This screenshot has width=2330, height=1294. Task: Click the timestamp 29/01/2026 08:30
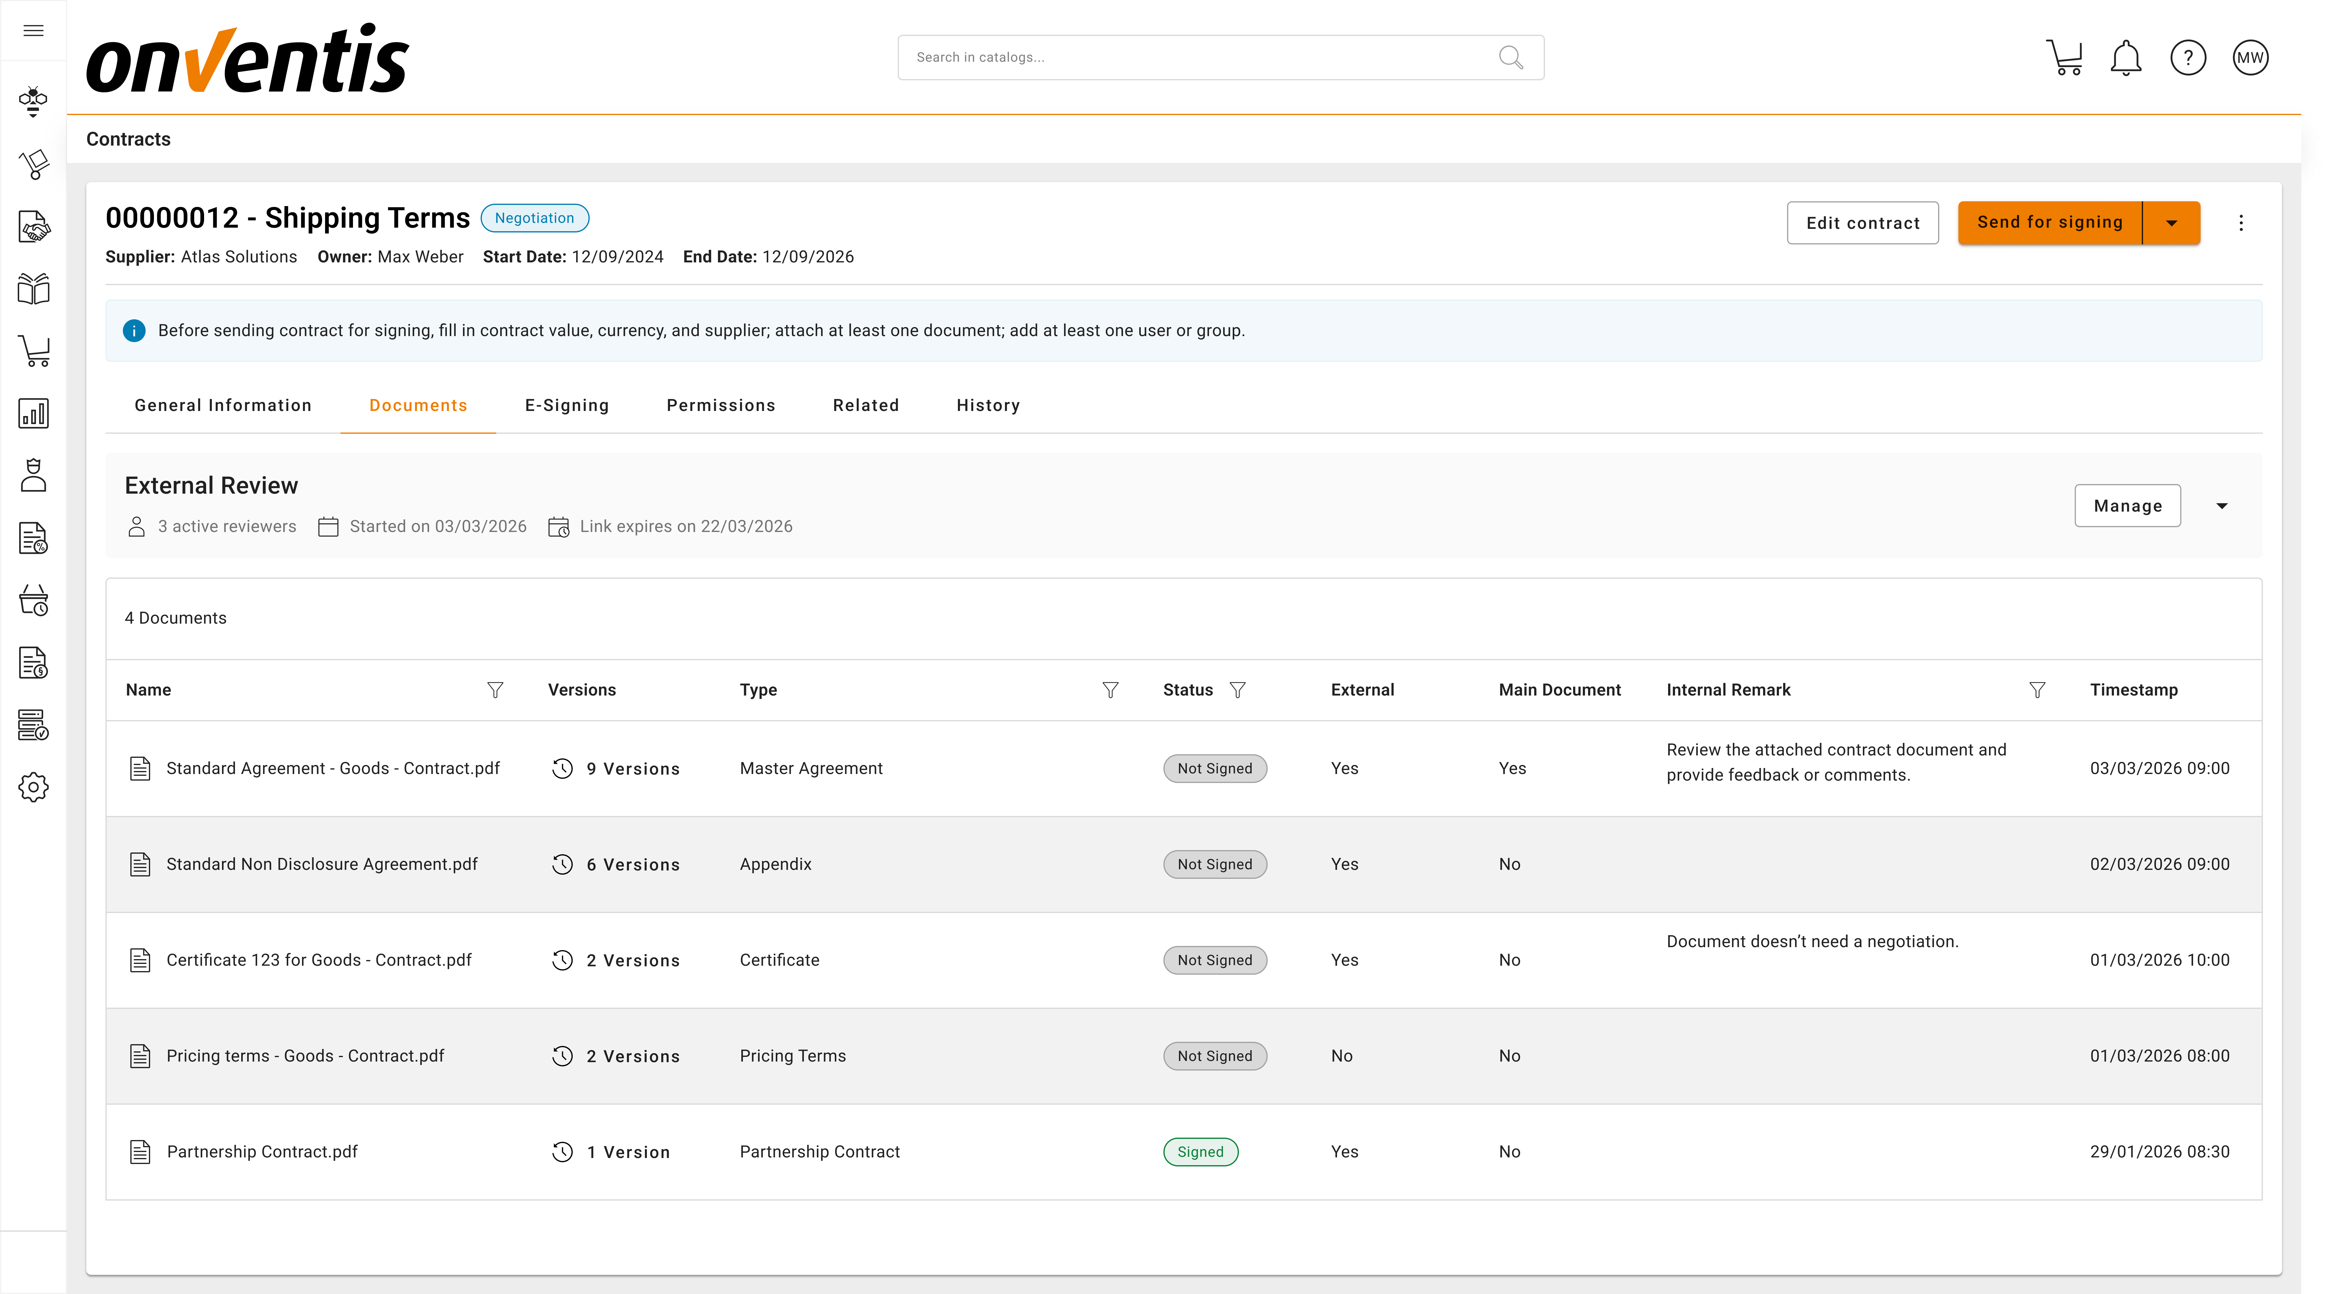click(x=2160, y=1152)
